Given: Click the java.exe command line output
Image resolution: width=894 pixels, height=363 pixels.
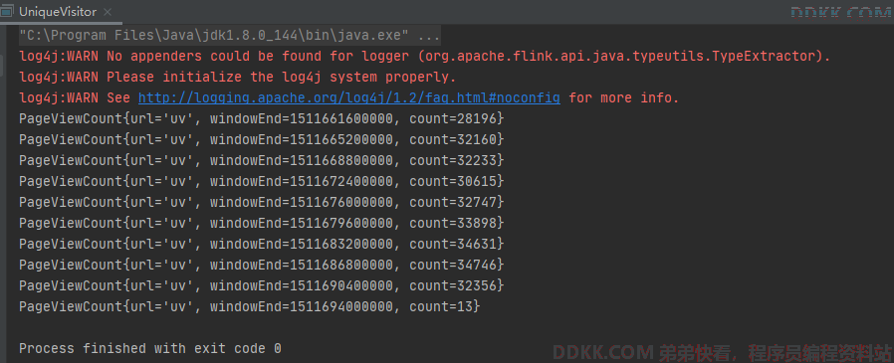Looking at the screenshot, I should coord(230,36).
